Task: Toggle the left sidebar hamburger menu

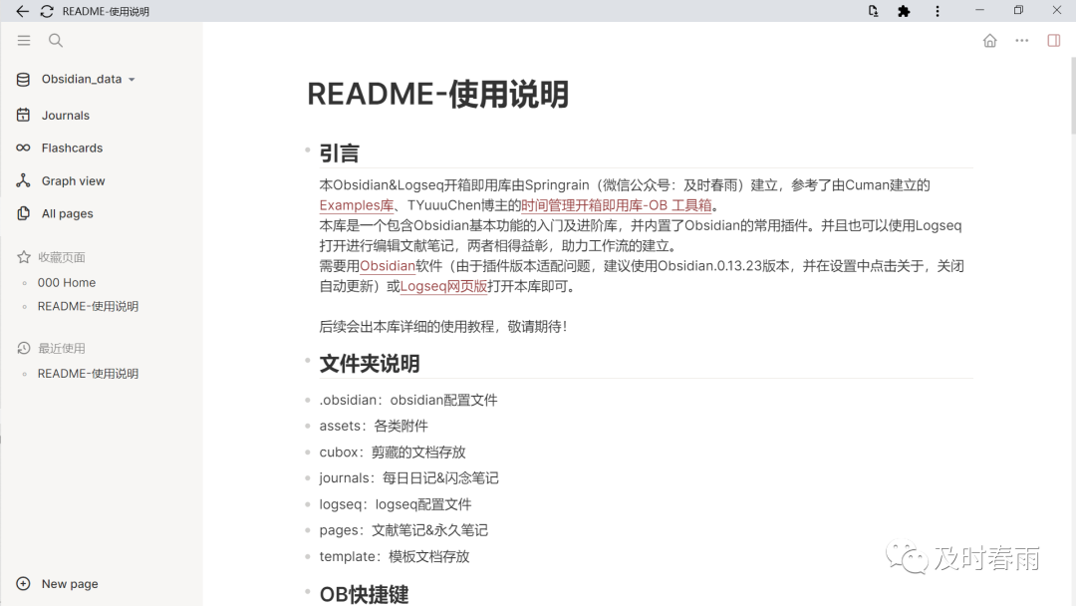Action: (x=24, y=41)
